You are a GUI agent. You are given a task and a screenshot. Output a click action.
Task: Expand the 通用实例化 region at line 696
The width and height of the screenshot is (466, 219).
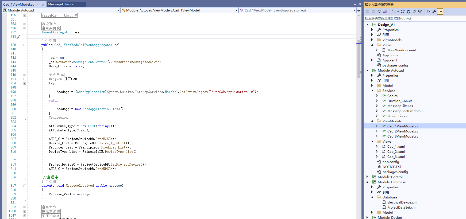(25, 28)
